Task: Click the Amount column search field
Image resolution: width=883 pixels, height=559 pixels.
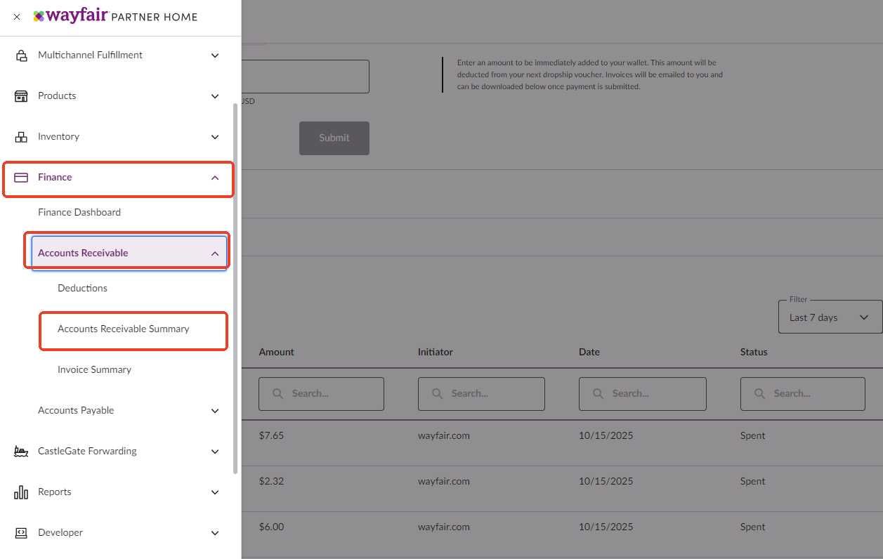Action: pyautogui.click(x=321, y=394)
